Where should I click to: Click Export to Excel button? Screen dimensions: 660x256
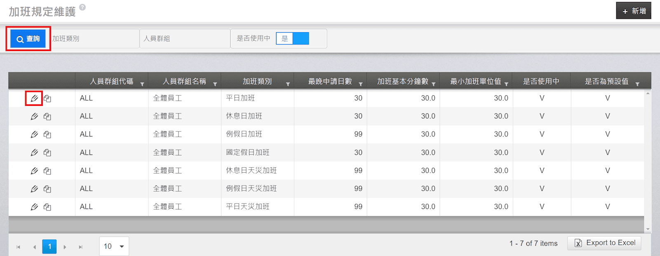(x=604, y=243)
